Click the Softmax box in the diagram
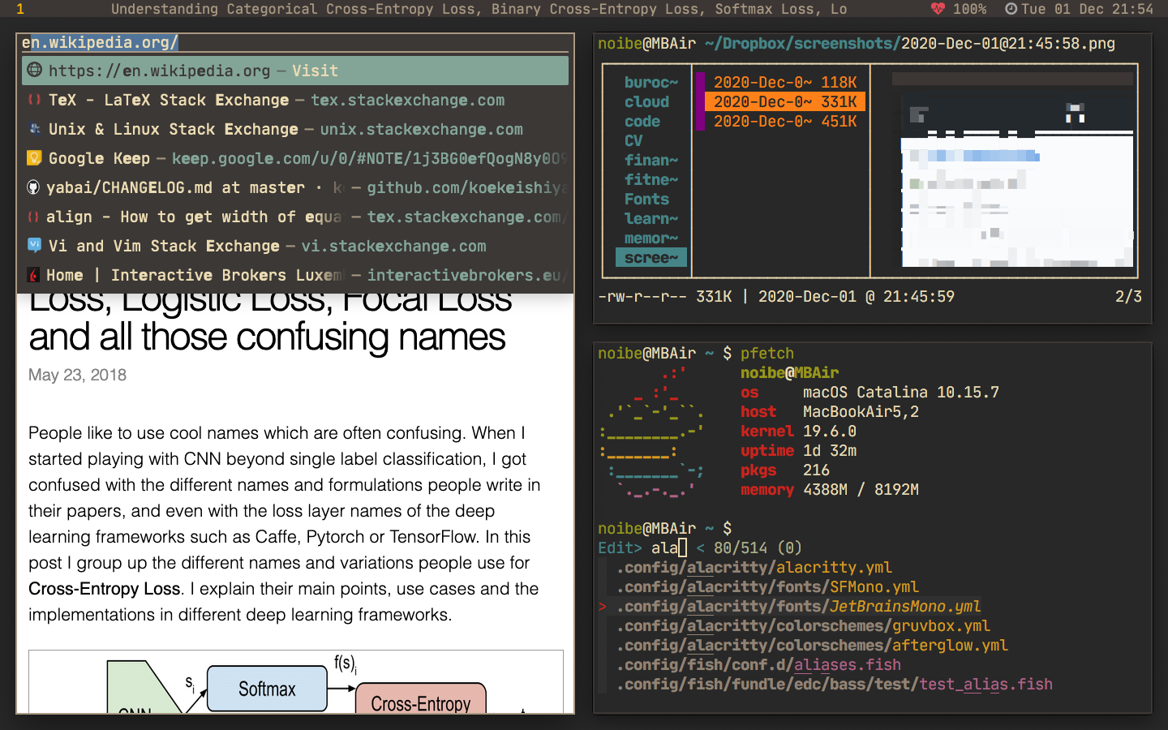The image size is (1168, 730). [x=267, y=689]
